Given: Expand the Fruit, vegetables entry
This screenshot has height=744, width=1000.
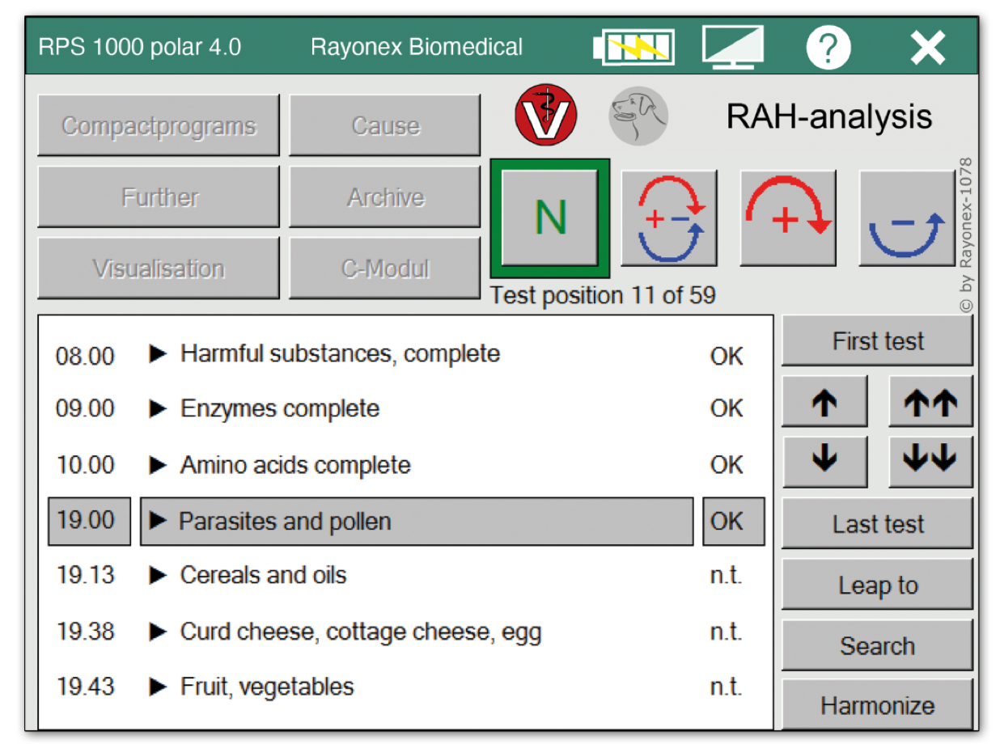Looking at the screenshot, I should click(159, 687).
